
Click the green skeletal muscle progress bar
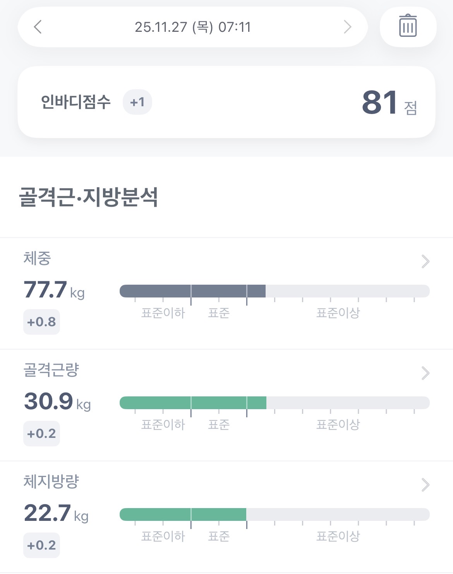click(x=193, y=403)
